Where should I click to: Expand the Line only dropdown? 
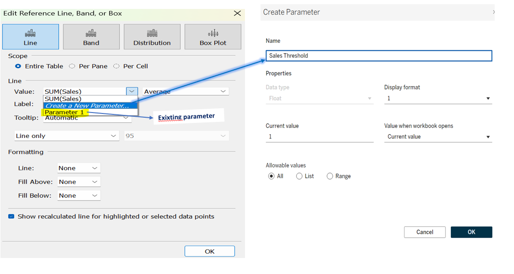pyautogui.click(x=113, y=135)
